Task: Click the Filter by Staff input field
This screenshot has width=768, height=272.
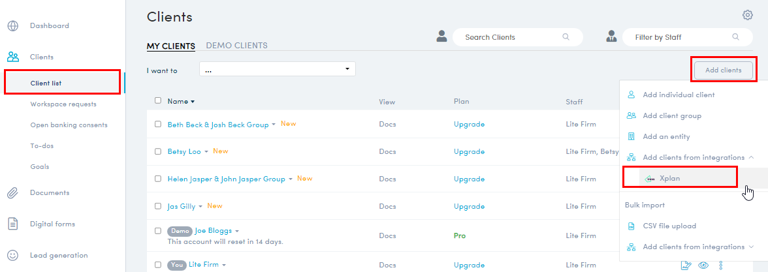Action: point(679,37)
